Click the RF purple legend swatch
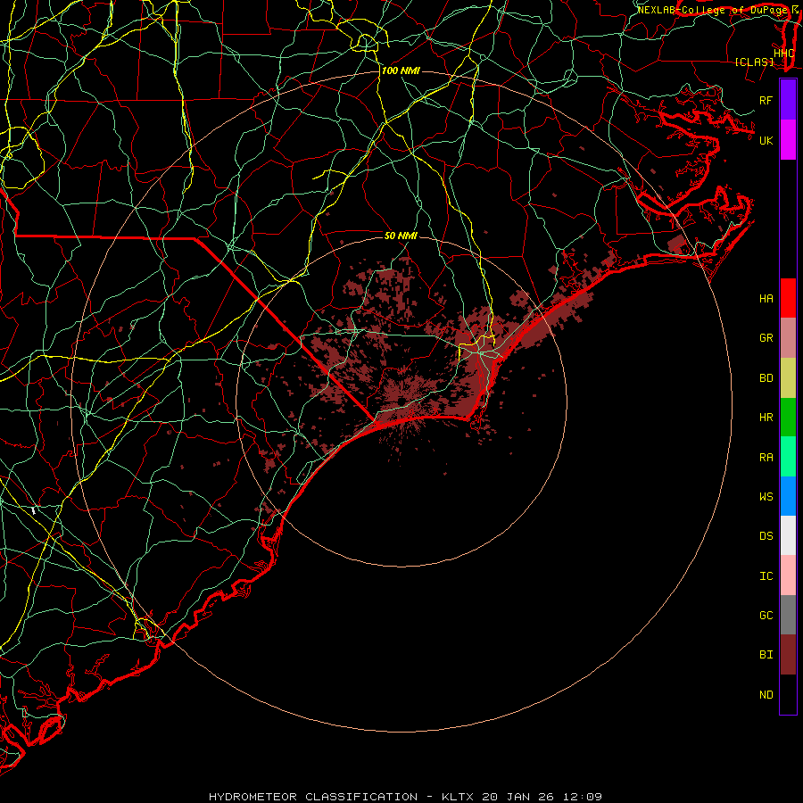The image size is (803, 803). click(x=788, y=100)
